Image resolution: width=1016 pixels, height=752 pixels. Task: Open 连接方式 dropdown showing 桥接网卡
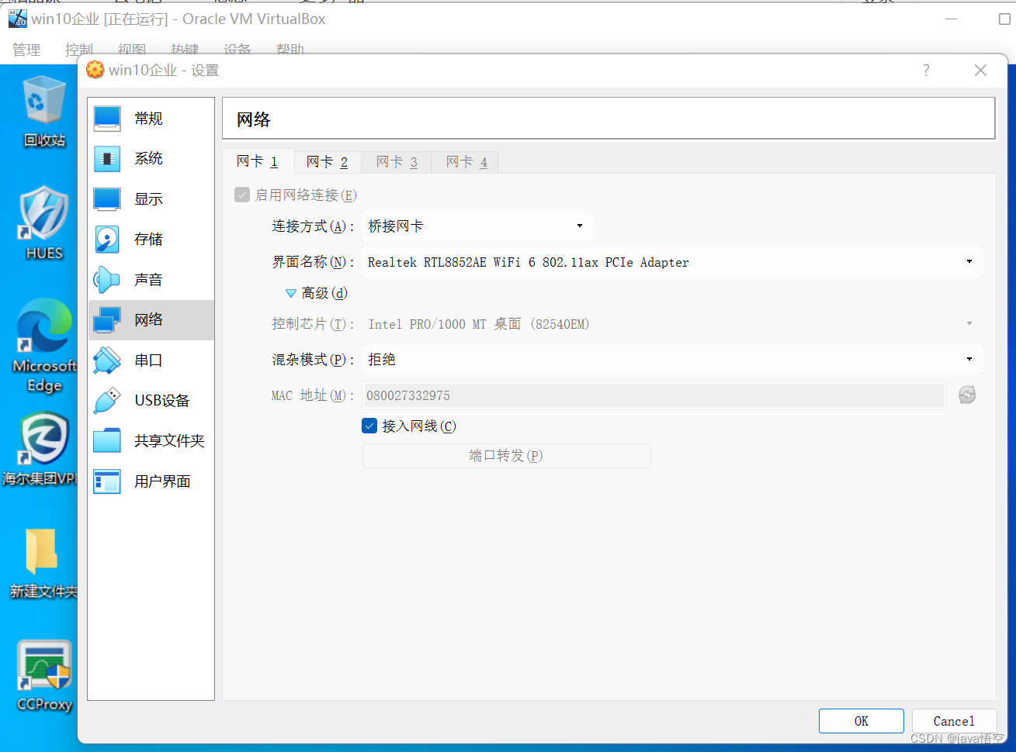[477, 226]
